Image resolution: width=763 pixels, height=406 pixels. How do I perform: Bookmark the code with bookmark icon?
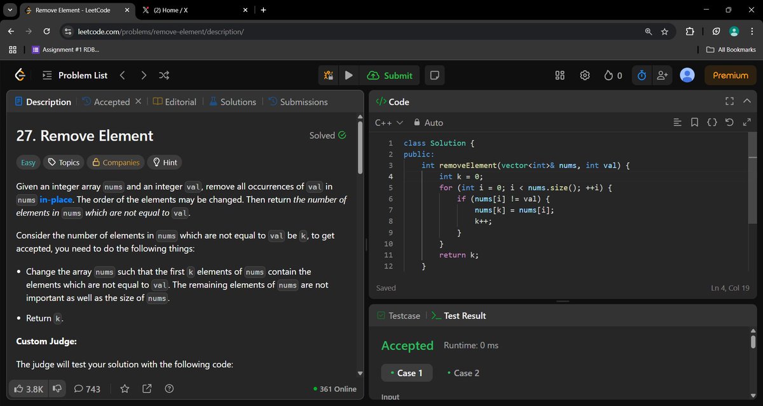tap(694, 122)
